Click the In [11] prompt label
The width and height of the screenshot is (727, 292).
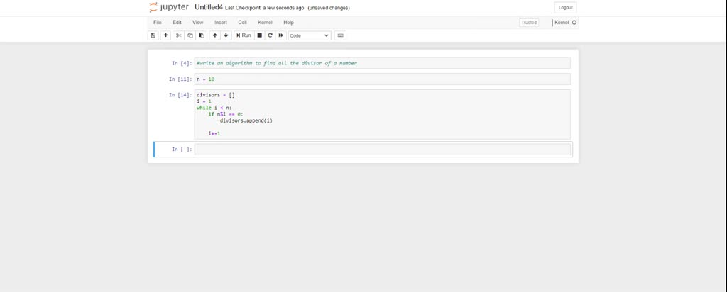(x=180, y=79)
